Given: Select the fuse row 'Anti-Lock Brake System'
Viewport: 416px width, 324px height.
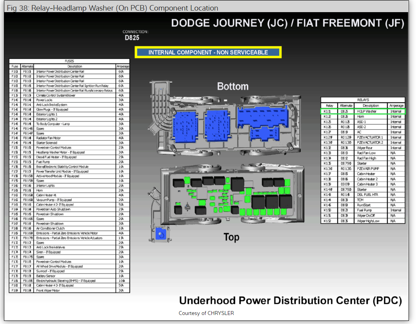Looking at the screenshot, I should [x=69, y=105].
